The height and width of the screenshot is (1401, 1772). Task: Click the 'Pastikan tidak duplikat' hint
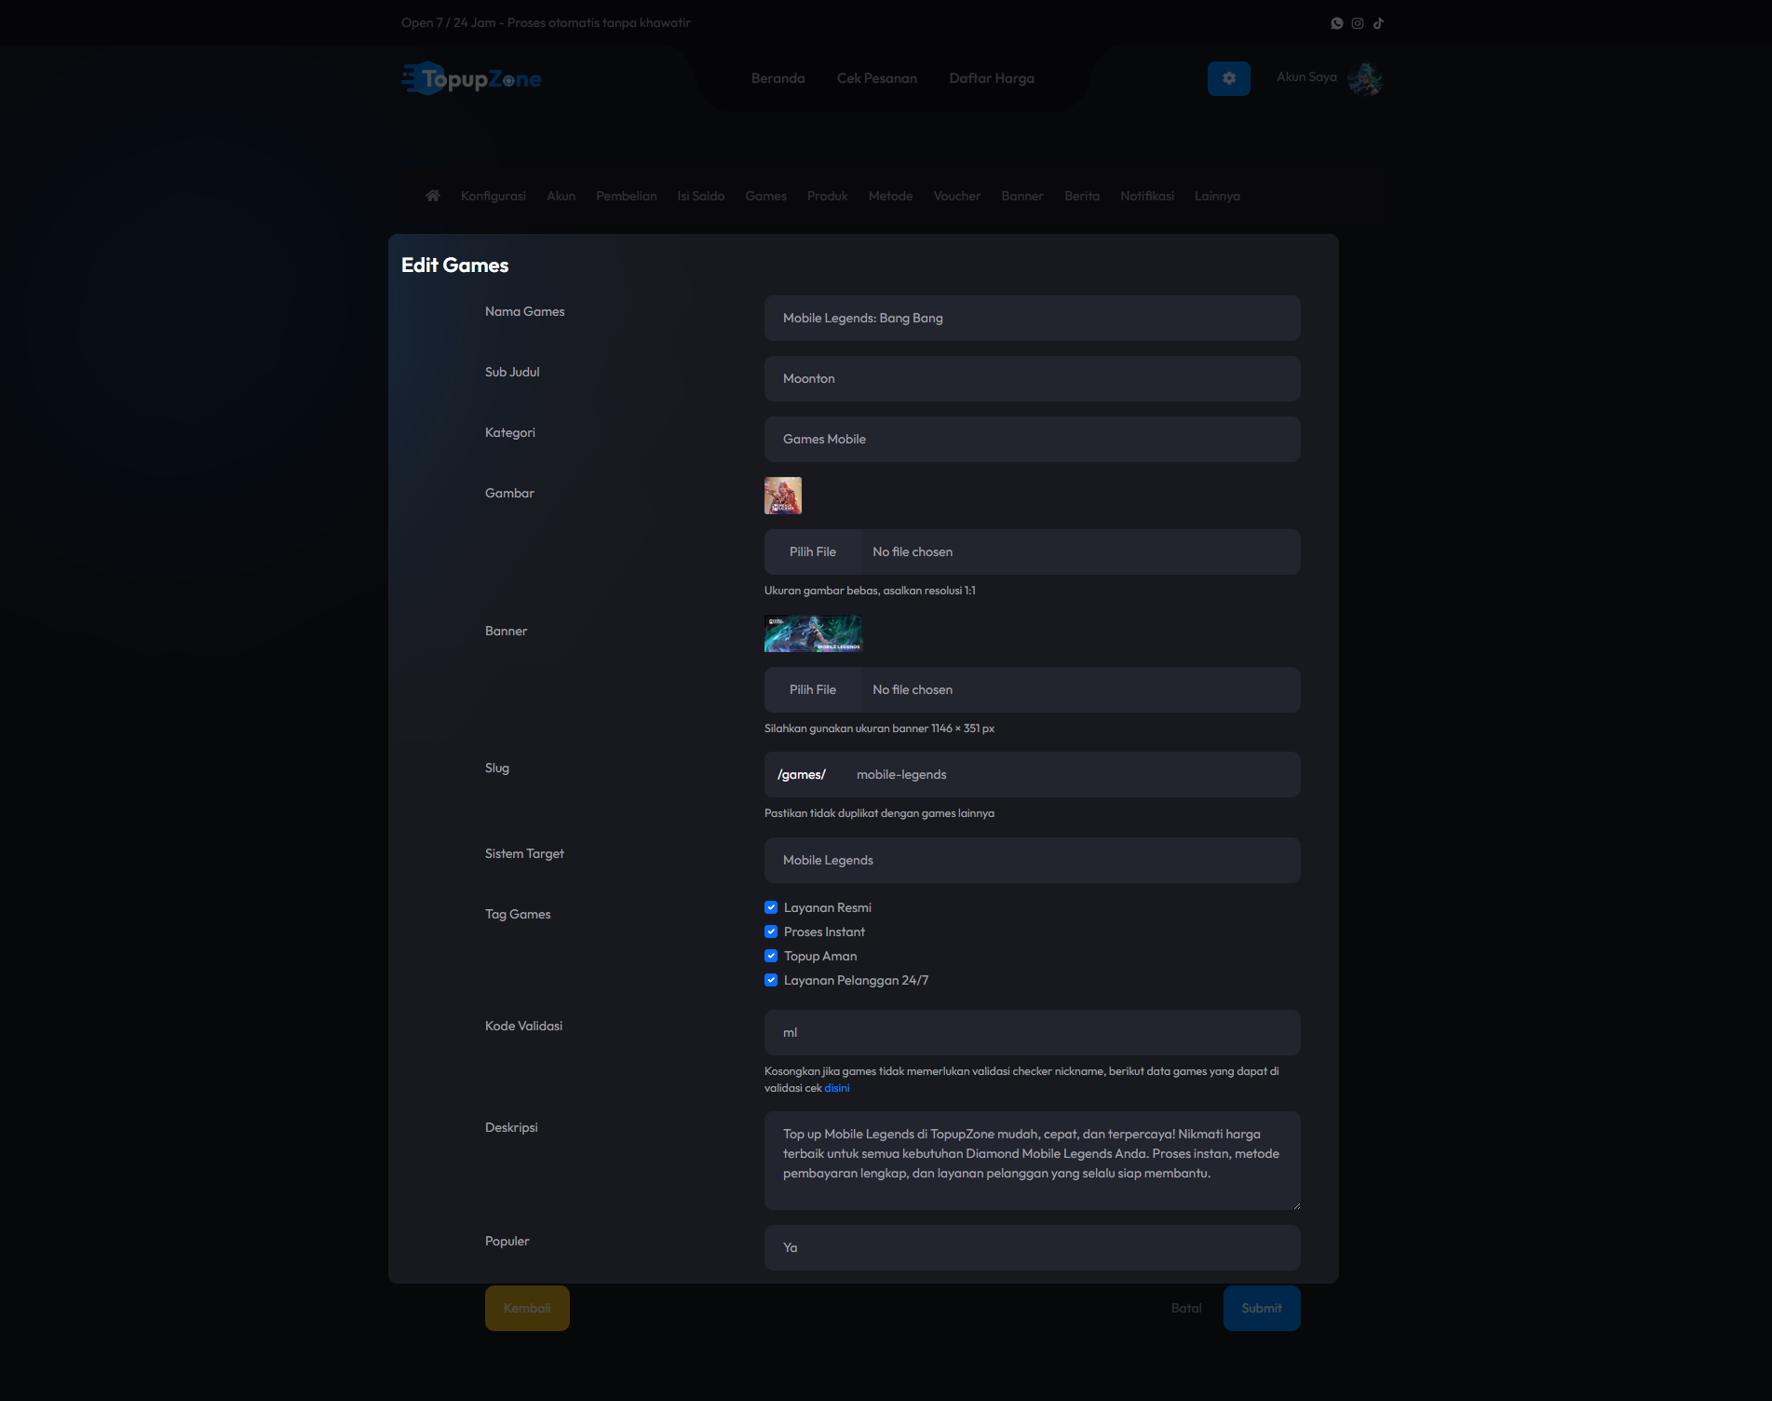(879, 813)
